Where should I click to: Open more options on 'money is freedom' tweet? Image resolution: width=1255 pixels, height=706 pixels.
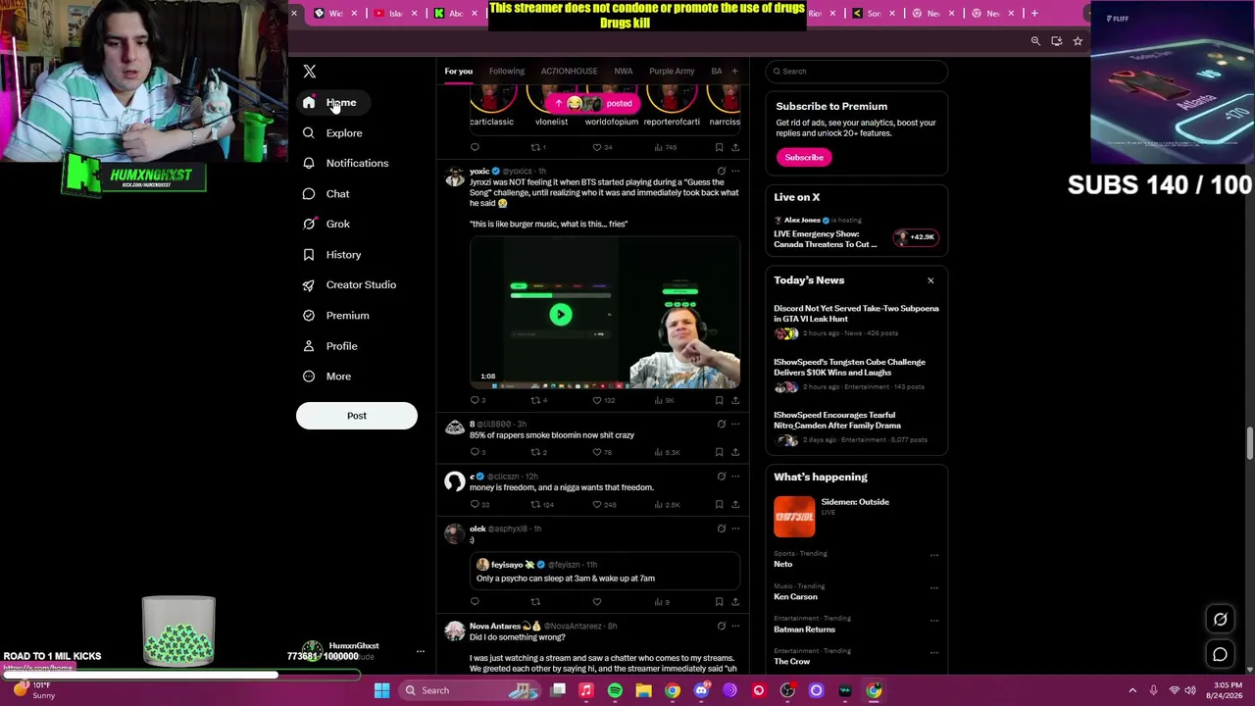(x=735, y=477)
